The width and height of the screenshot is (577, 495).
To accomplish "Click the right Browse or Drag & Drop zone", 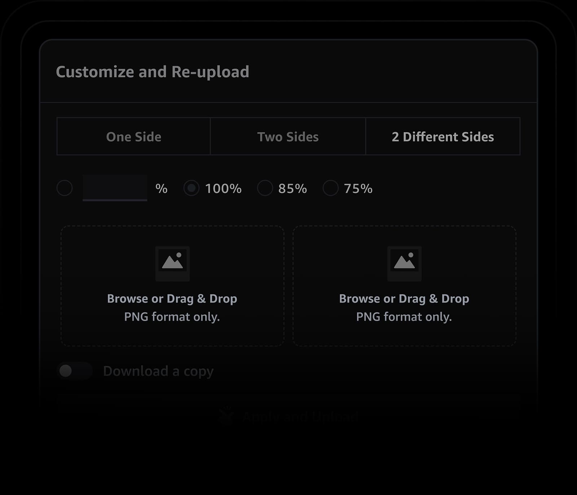I will pos(404,285).
